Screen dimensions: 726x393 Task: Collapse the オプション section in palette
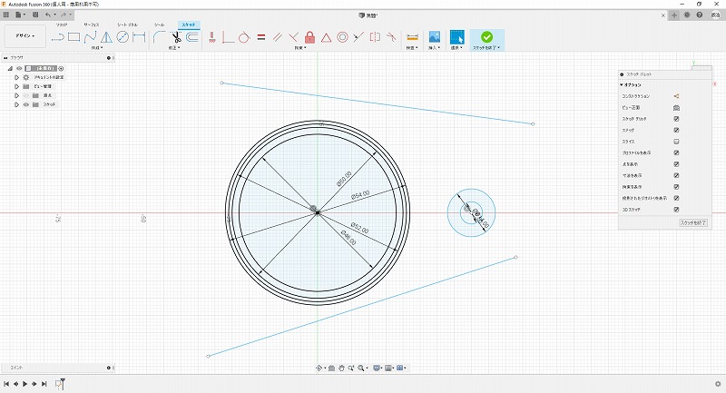(x=622, y=84)
